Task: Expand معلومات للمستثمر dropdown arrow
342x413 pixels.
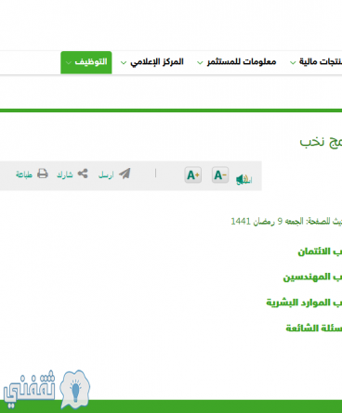Action: (200, 63)
